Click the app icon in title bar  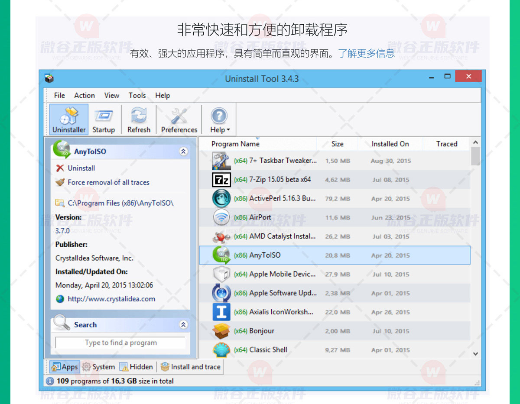(49, 79)
